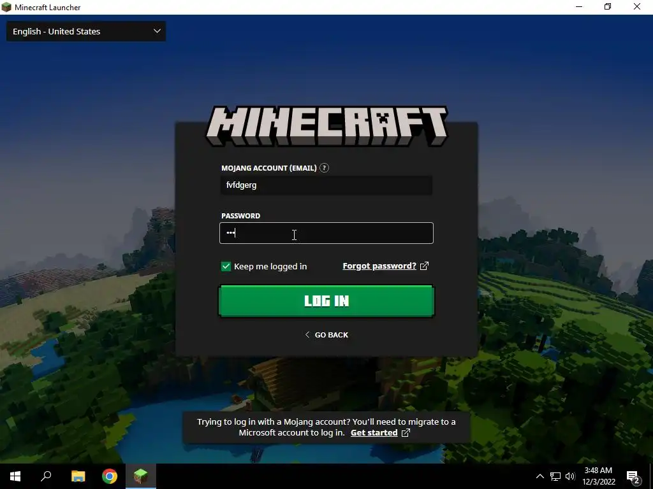653x489 pixels.
Task: Follow the Get started migration link
Action: [374, 433]
